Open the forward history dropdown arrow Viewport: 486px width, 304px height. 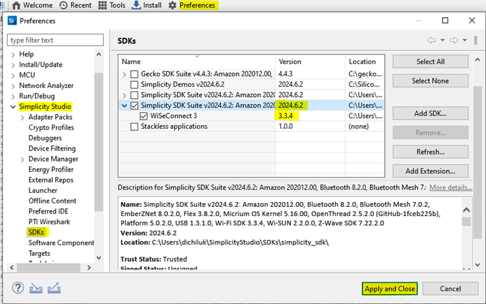click(465, 40)
